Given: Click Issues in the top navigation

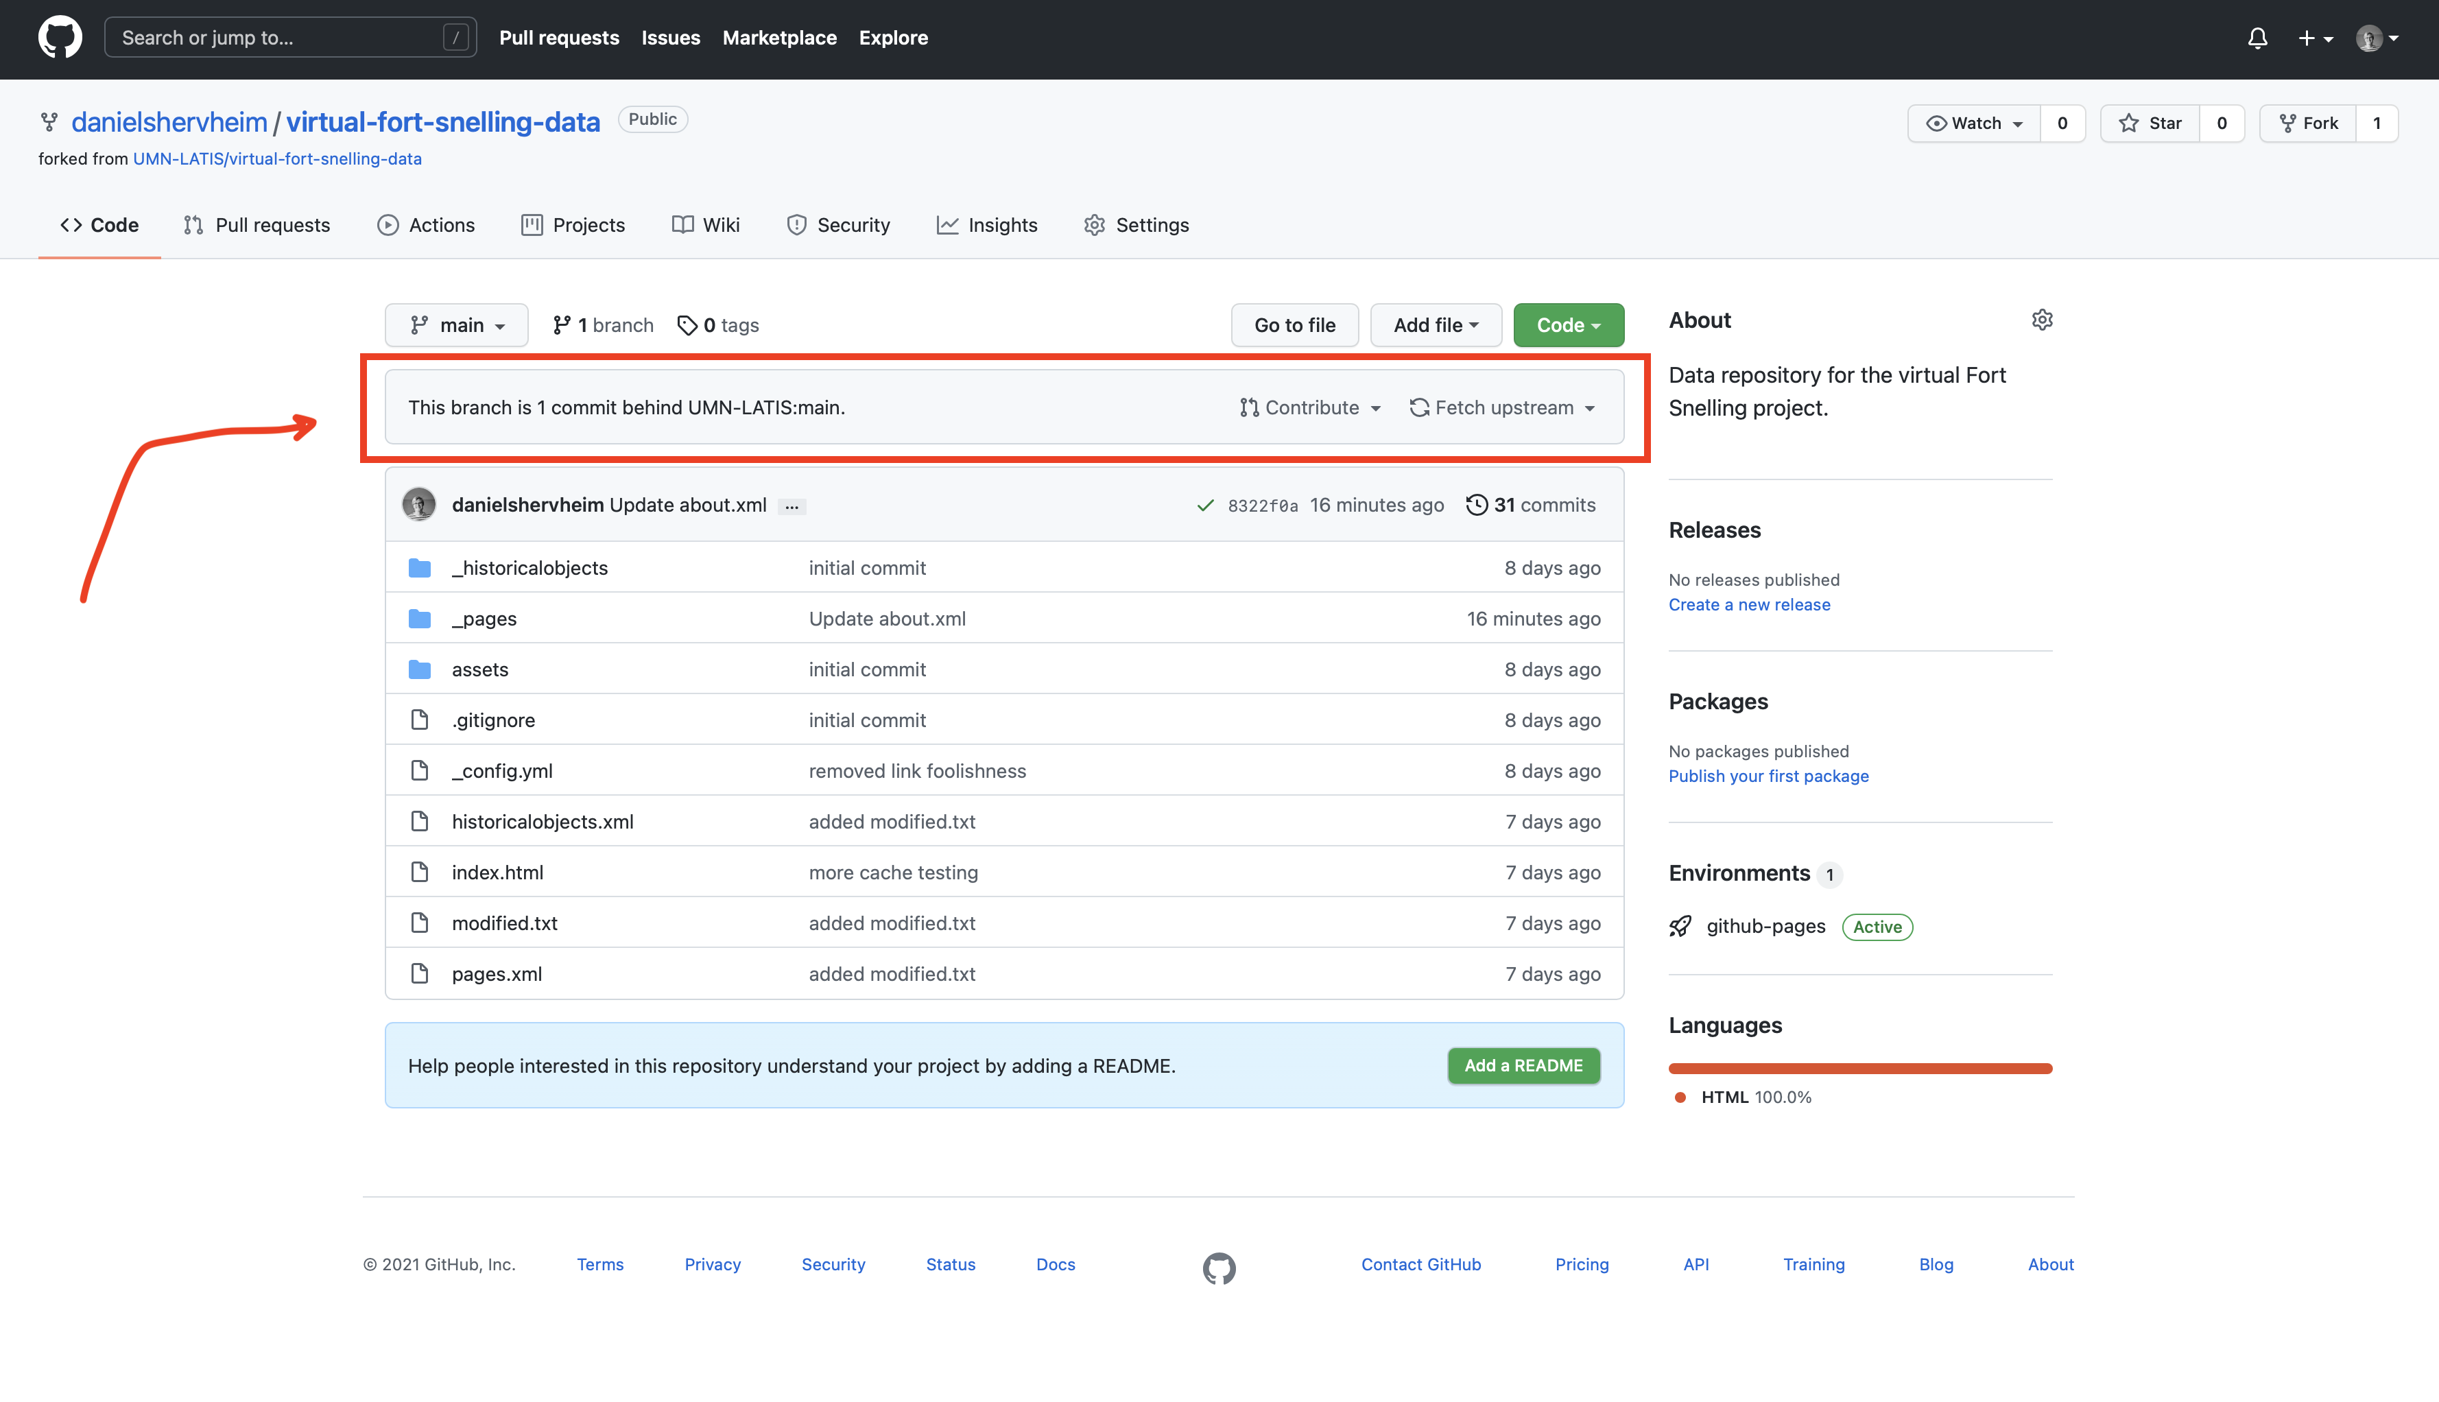Looking at the screenshot, I should coord(670,38).
